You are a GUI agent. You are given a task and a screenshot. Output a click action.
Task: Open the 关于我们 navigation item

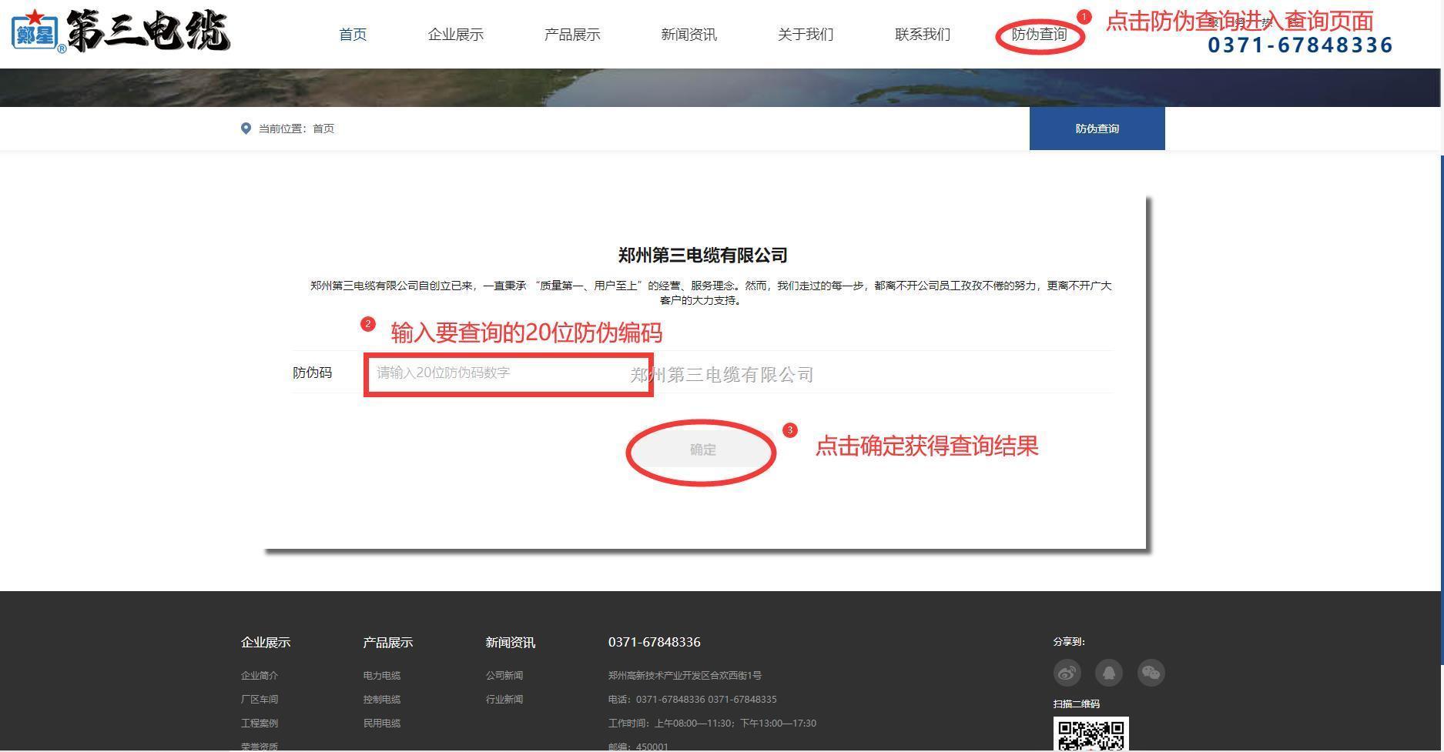[806, 35]
